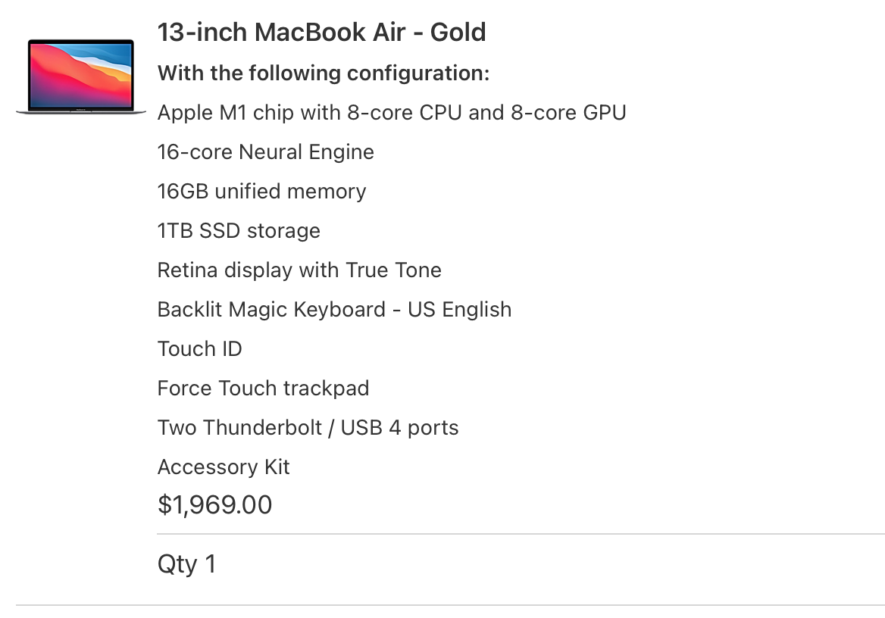Click the divider line above Qty
885x618 pixels.
521,533
